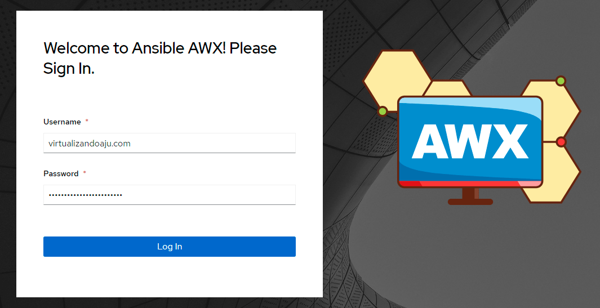This screenshot has width=600, height=308.
Task: Click the red dot beside the monitor
Action: (561, 141)
